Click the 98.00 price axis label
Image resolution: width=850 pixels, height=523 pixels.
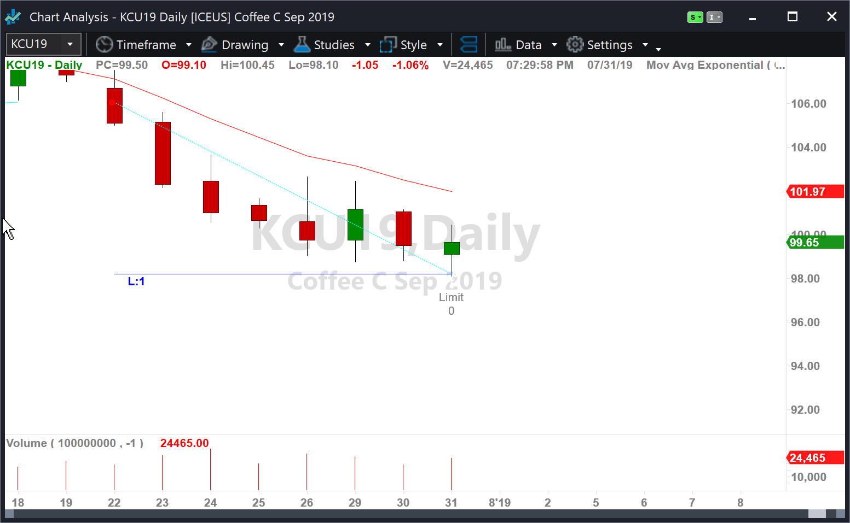[x=805, y=279]
